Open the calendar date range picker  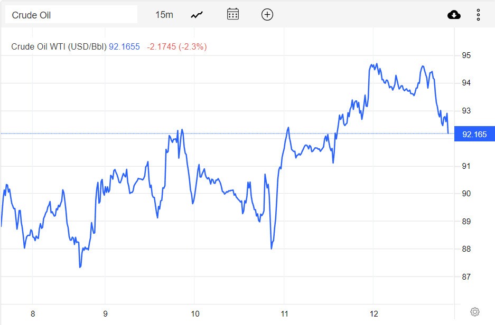tap(233, 15)
